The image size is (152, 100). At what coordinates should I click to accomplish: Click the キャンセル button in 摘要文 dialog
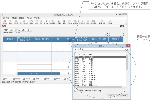click(123, 96)
